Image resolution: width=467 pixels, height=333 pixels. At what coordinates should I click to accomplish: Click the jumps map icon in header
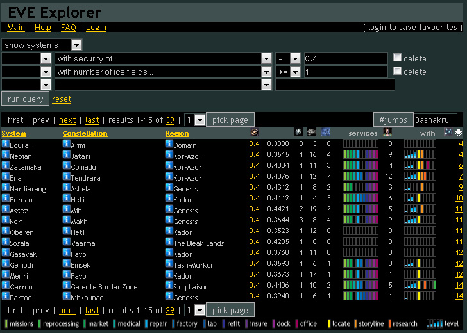448,132
